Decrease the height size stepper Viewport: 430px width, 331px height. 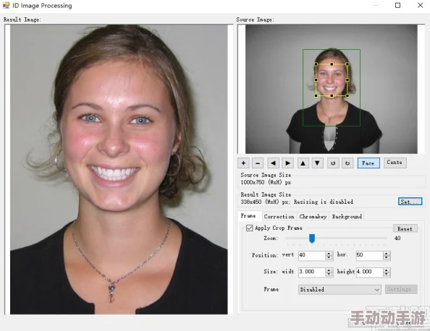click(x=387, y=275)
